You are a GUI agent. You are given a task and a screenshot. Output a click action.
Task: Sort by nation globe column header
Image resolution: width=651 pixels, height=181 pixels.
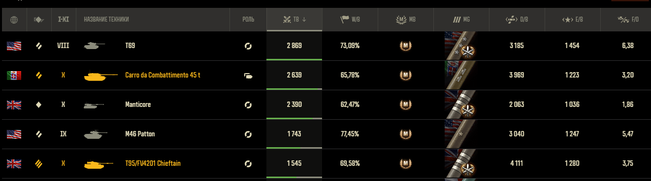coord(14,20)
